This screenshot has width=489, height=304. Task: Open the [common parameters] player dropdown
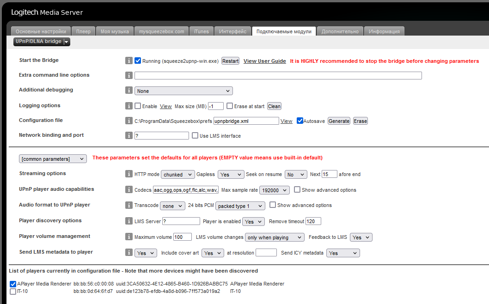click(x=53, y=159)
